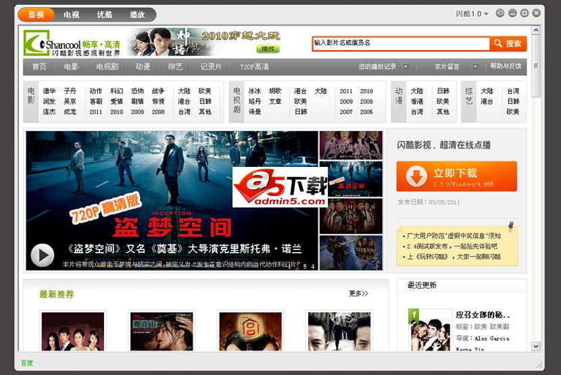
Task: Click the 立即下载 download button
Action: 456,176
